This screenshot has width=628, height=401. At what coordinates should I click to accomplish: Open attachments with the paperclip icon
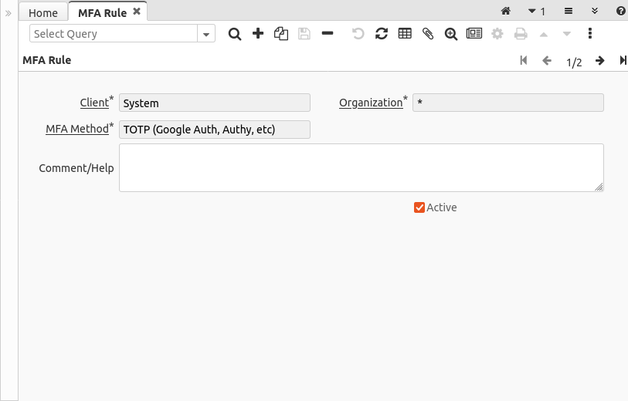point(428,34)
